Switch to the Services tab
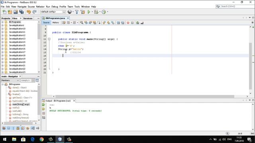Image resolution: width=255 pixels, height=143 pixels. click(x=28, y=18)
